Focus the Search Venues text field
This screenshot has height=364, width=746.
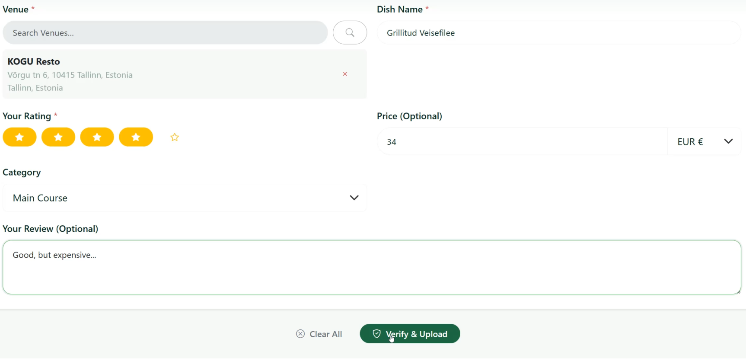[x=165, y=33]
